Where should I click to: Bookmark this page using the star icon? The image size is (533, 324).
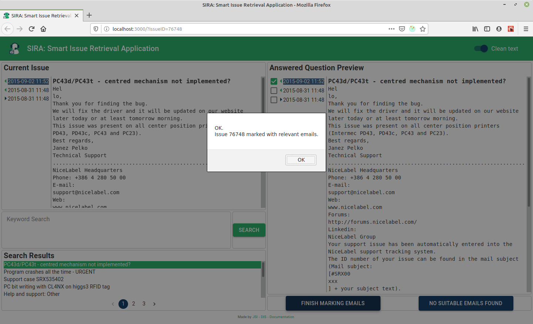423,29
